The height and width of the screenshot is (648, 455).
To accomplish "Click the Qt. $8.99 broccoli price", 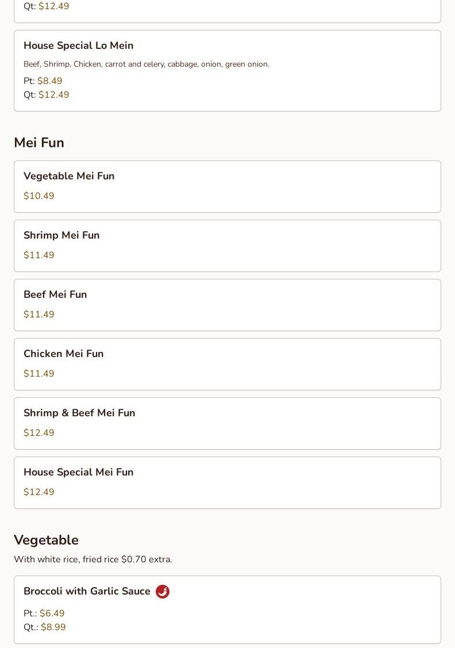I will 45,627.
